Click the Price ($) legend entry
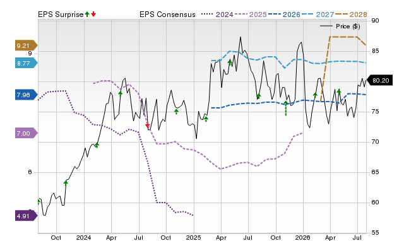Screen dimensions: 404x241 coord(340,26)
